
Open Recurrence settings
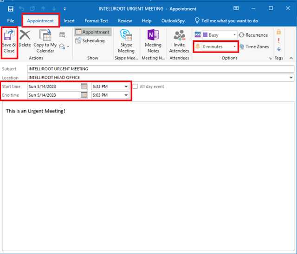[x=253, y=35]
